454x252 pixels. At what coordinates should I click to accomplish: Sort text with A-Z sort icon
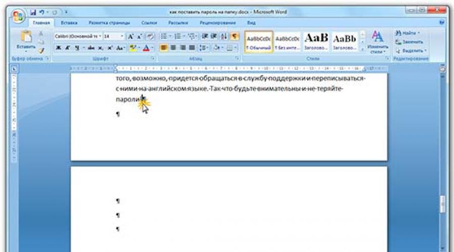click(x=224, y=36)
